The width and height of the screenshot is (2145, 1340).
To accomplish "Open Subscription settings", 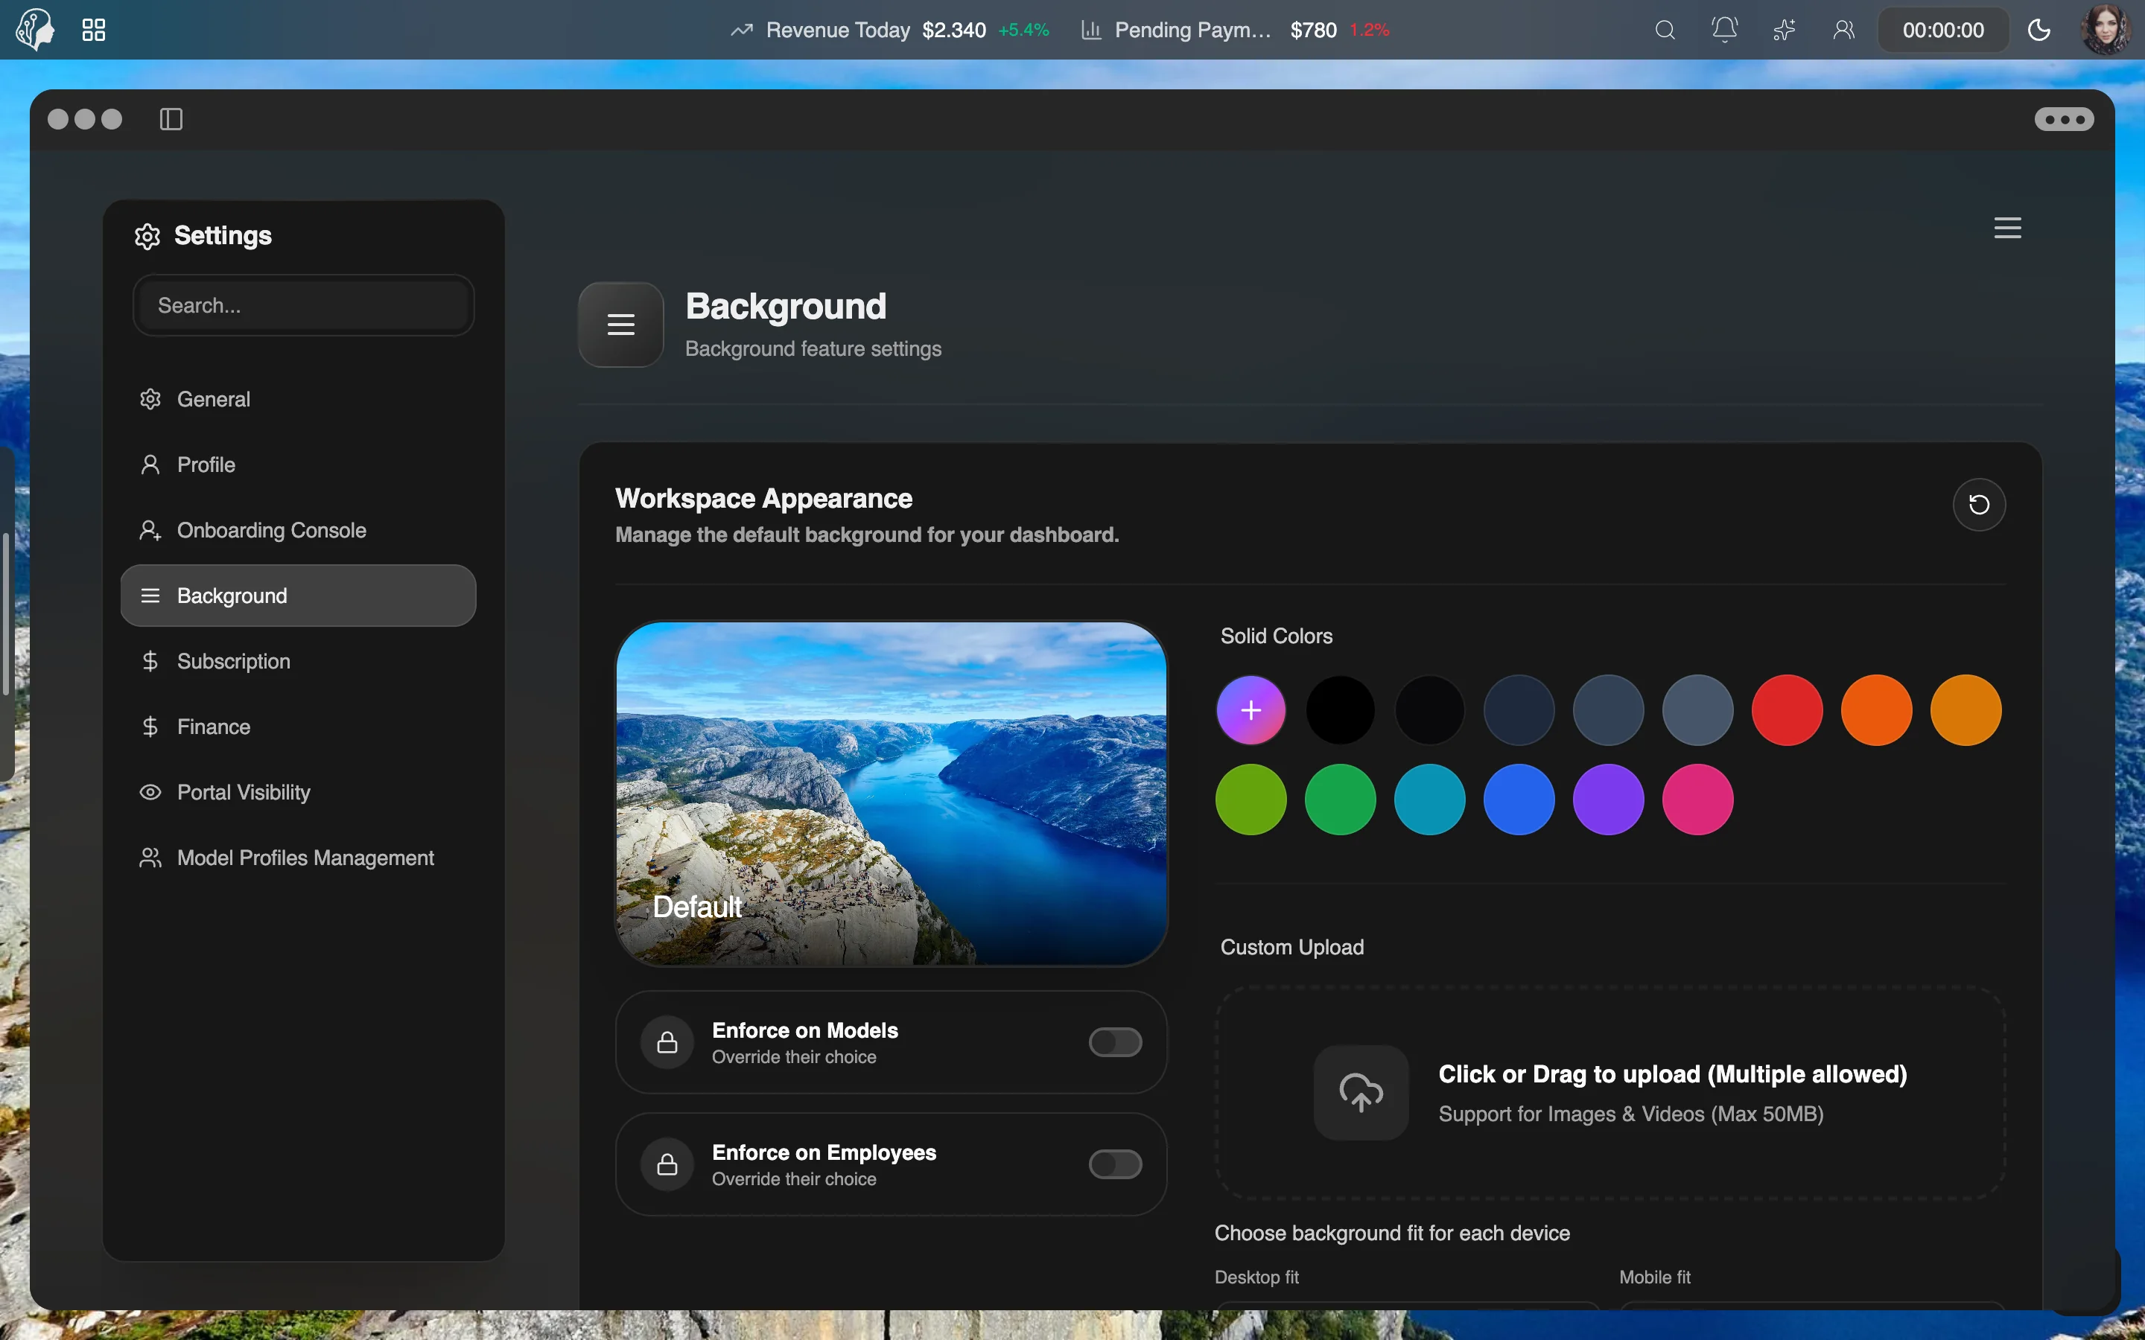I will 298,661.
